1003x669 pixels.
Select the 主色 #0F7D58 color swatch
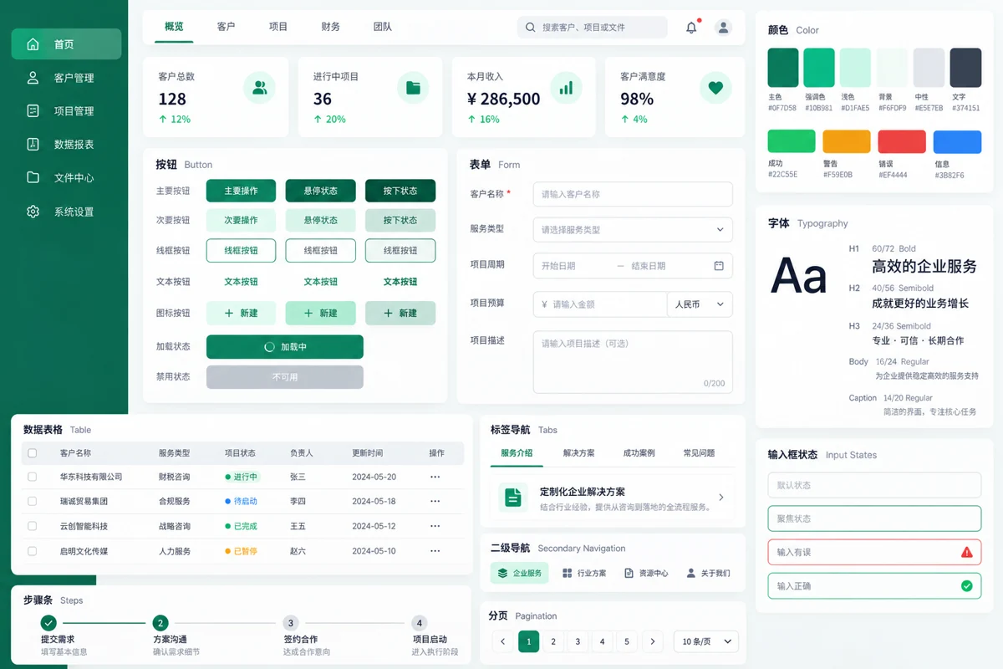pos(783,68)
